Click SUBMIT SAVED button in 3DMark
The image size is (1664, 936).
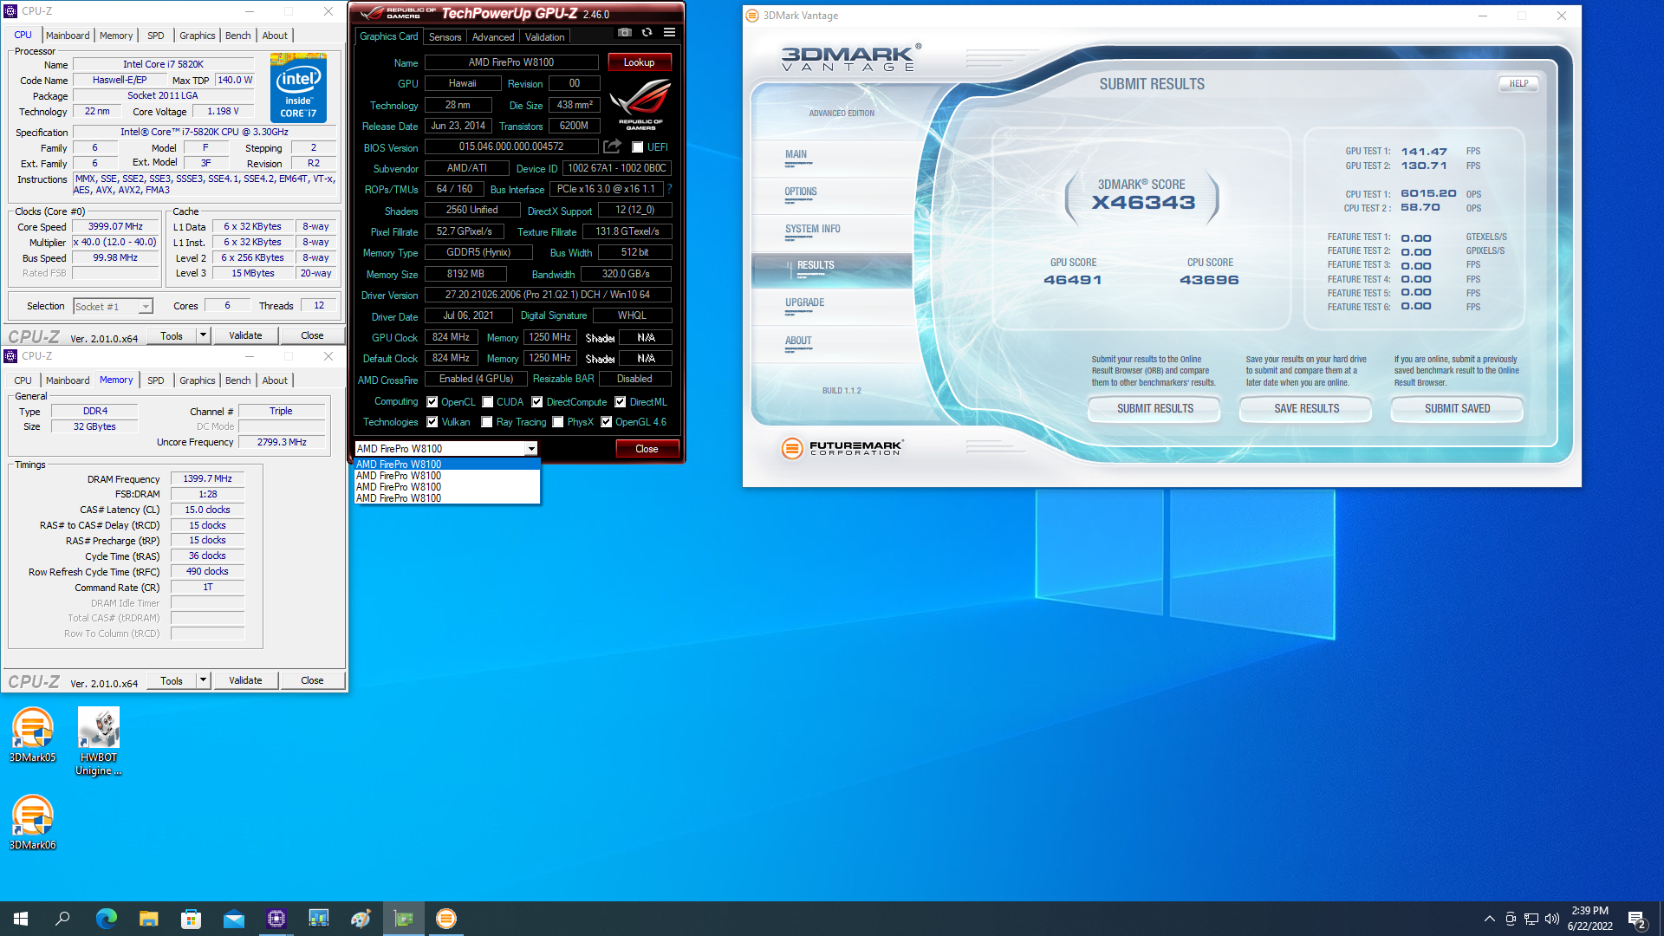click(x=1457, y=408)
